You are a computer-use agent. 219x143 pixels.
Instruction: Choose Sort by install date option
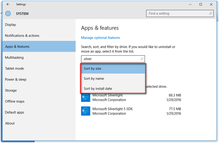point(113,89)
